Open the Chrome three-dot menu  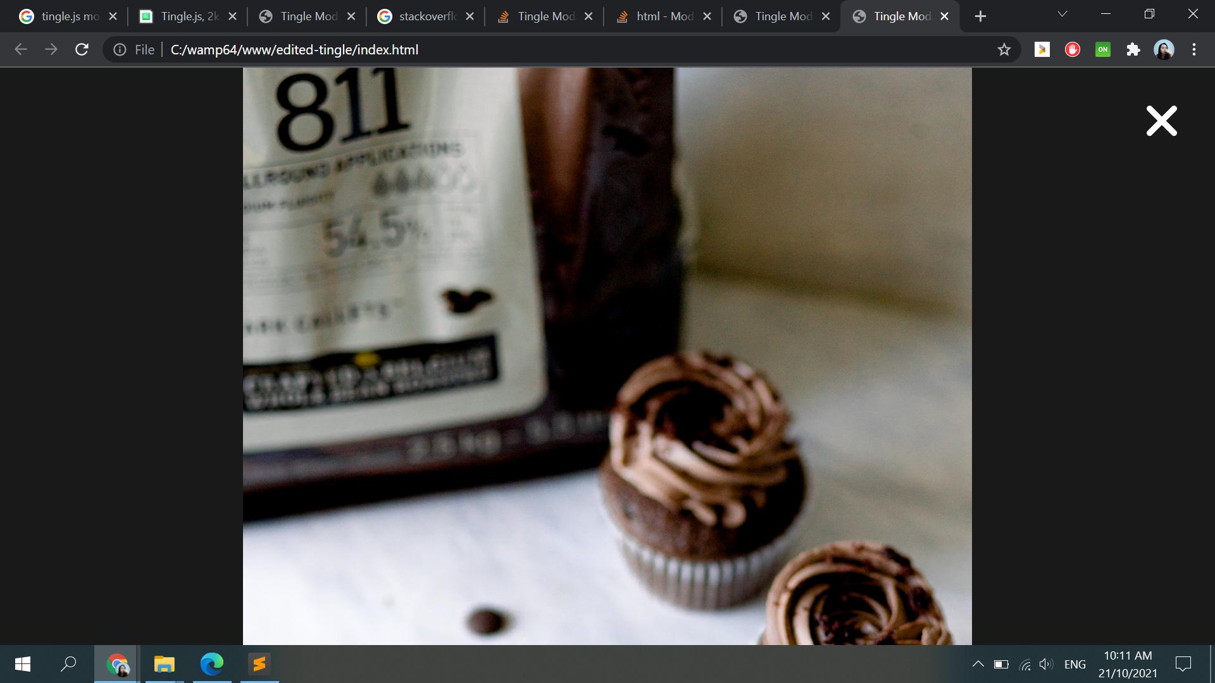[x=1194, y=49]
